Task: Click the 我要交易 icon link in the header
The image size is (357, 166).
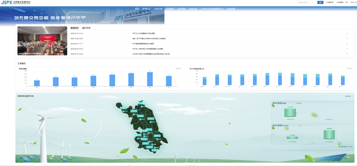Action: tap(329, 2)
